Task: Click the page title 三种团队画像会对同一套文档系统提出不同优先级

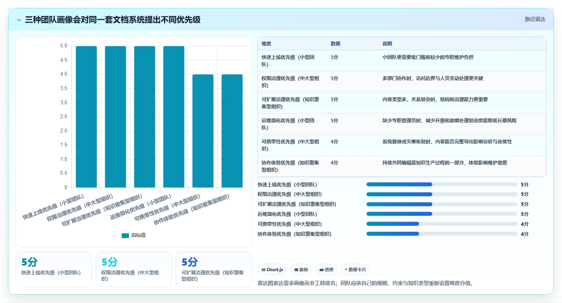Action: pyautogui.click(x=113, y=20)
